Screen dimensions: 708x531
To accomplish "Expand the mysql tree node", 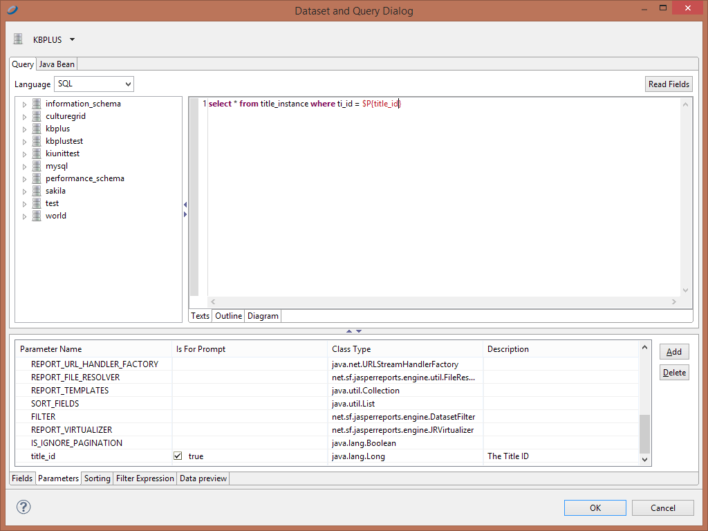I will (x=24, y=167).
